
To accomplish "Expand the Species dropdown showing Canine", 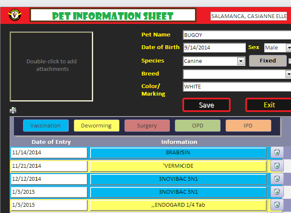I will pyautogui.click(x=241, y=61).
